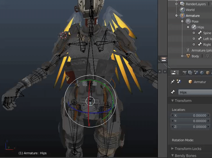
Task: Open the Render properties camera tab
Action: [184, 73]
